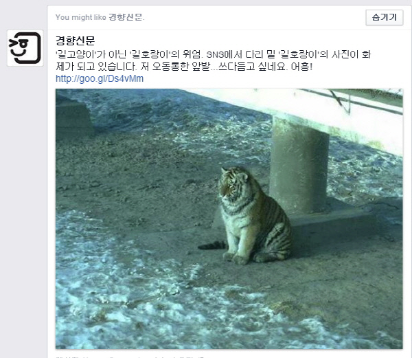This screenshot has height=358, width=412.
Task: Click the winking eye of the page logo
Action: pyautogui.click(x=14, y=43)
